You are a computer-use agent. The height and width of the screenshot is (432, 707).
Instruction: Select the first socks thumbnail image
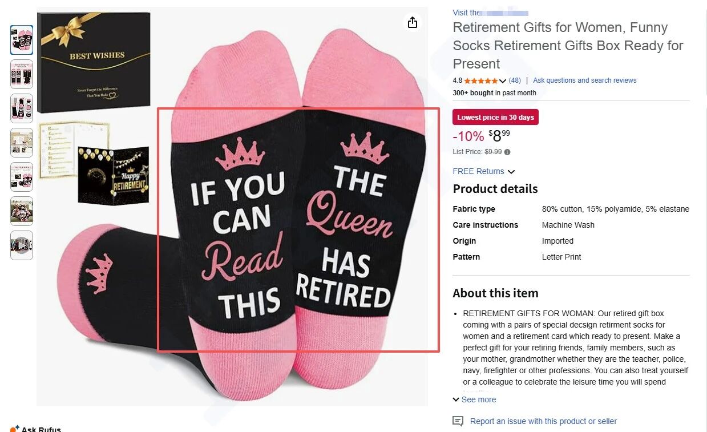pyautogui.click(x=22, y=40)
